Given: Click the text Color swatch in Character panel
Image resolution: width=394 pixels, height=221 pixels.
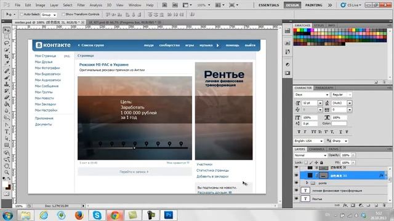Looking at the screenshot, I should (x=339, y=123).
